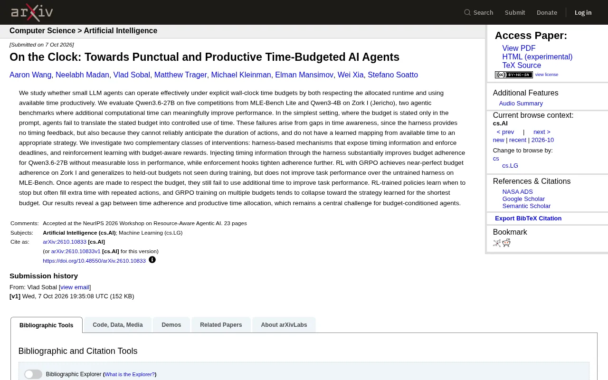Select the Related Papers tab
Screen dimensions: 608x380
(221, 325)
